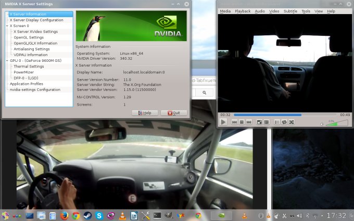Toggle VLC fullscreen video icon
354x221 pixels.
click(259, 122)
